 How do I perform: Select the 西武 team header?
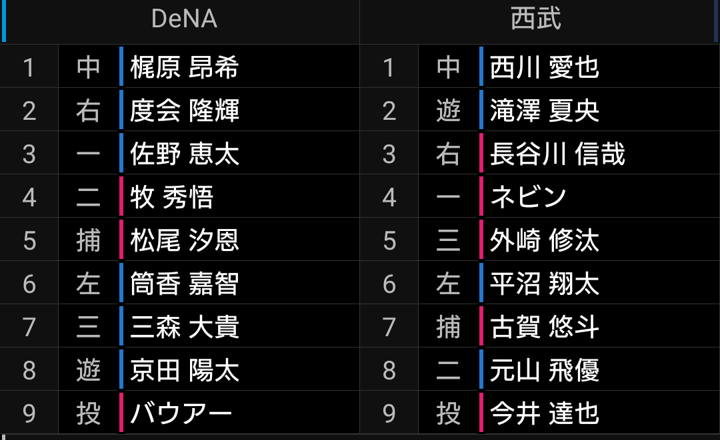click(536, 19)
